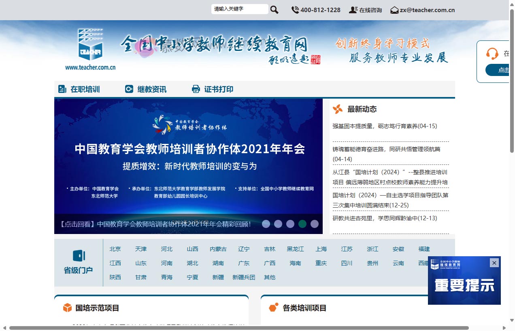
Task: Click the 继教资讯 play-circle icon
Action: point(129,89)
